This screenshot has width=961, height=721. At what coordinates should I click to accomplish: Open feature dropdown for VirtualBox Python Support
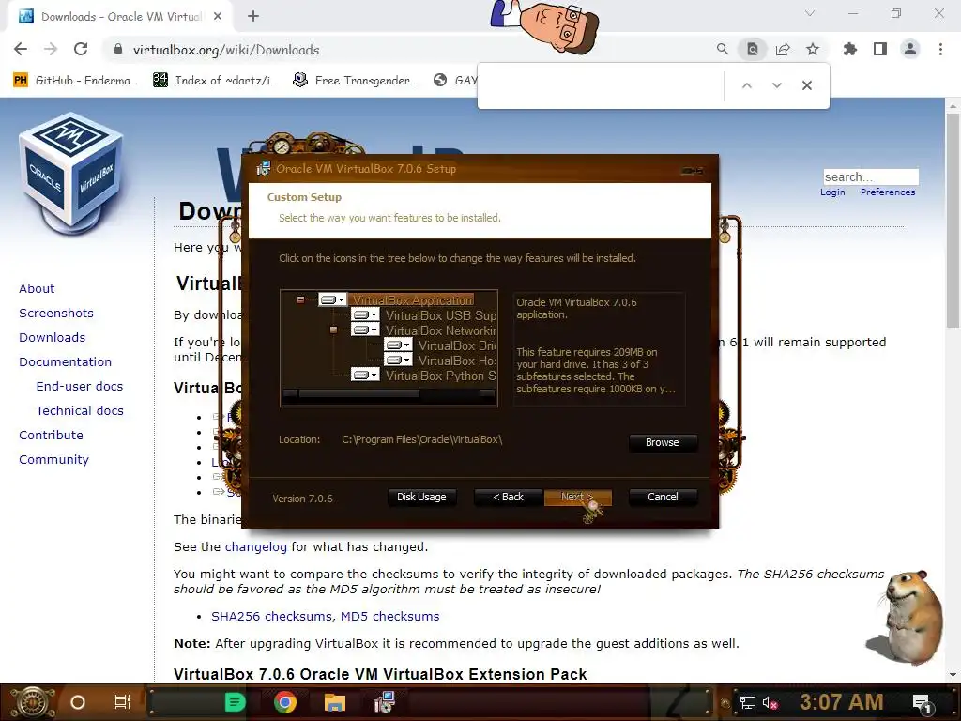(x=365, y=375)
